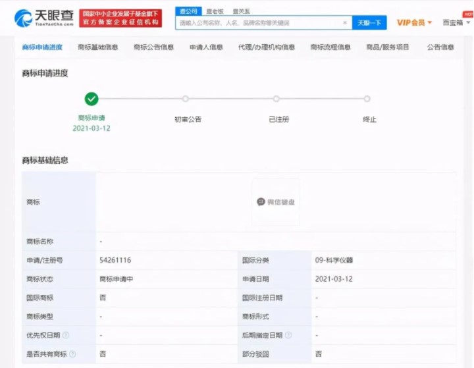
Task: Open the VIP会员 dropdown menu
Action: (414, 22)
